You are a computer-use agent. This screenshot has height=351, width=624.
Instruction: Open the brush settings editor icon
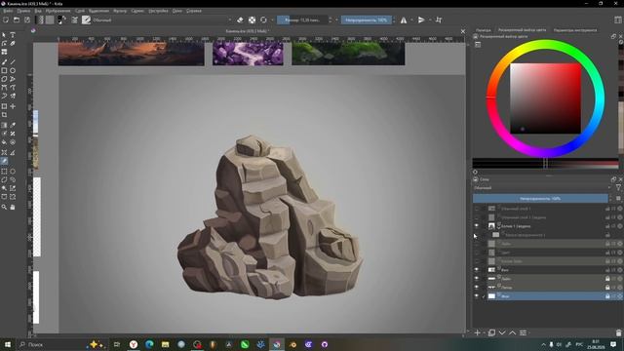[x=74, y=19]
